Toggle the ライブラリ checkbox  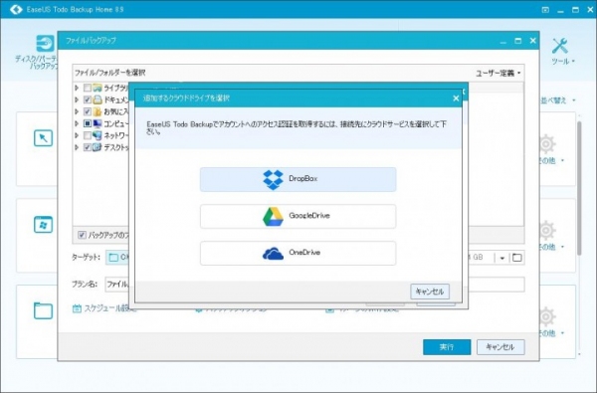pos(88,88)
